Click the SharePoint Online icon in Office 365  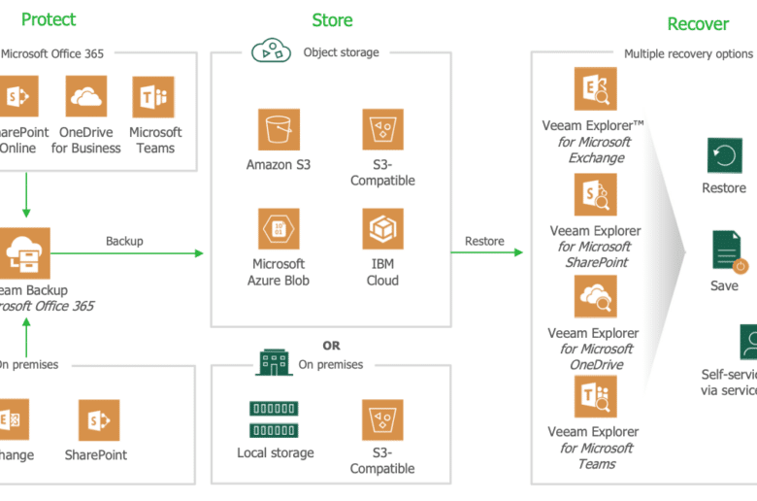[x=18, y=96]
